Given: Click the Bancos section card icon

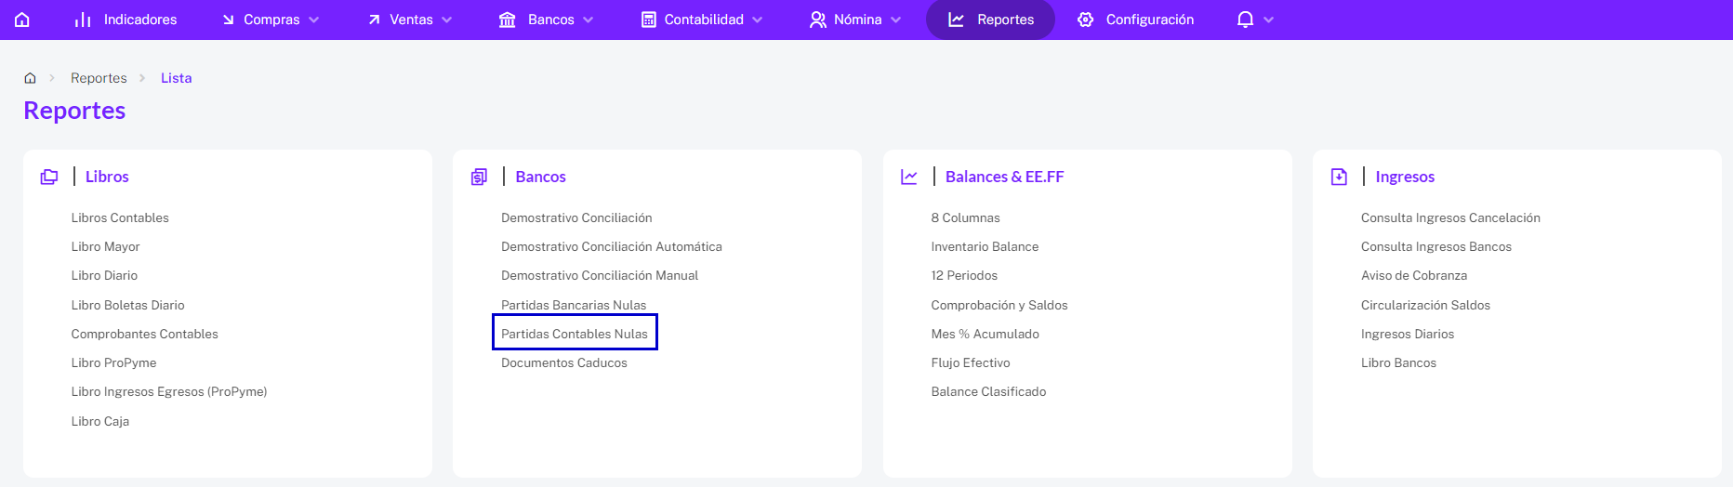Looking at the screenshot, I should tap(479, 177).
